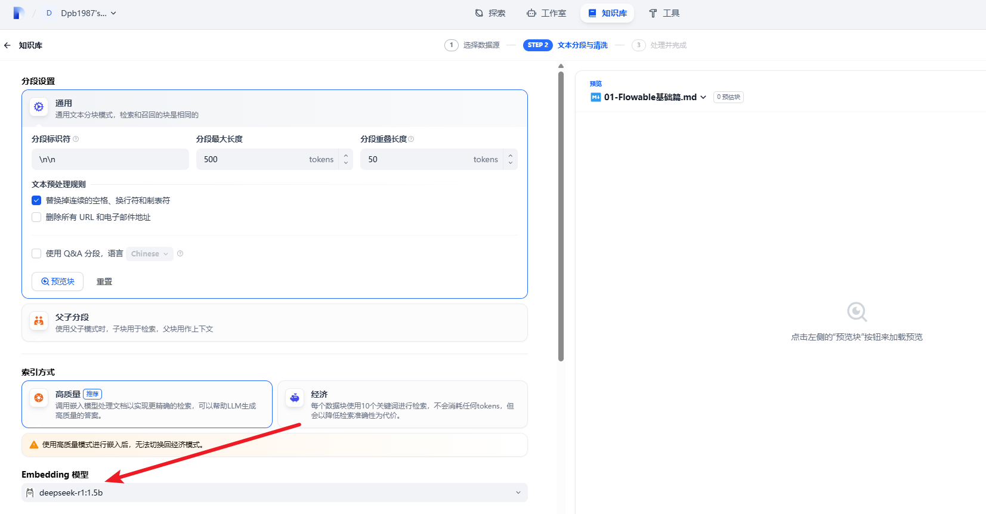The width and height of the screenshot is (986, 514).
Task: Click the 预览块 button
Action: coord(57,281)
